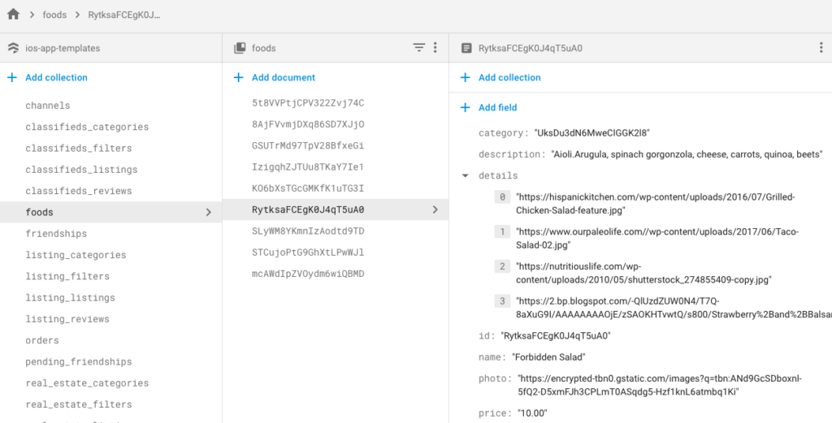Click the ios-app-templates database icon
Screen dimensions: 832x423
tap(12, 48)
